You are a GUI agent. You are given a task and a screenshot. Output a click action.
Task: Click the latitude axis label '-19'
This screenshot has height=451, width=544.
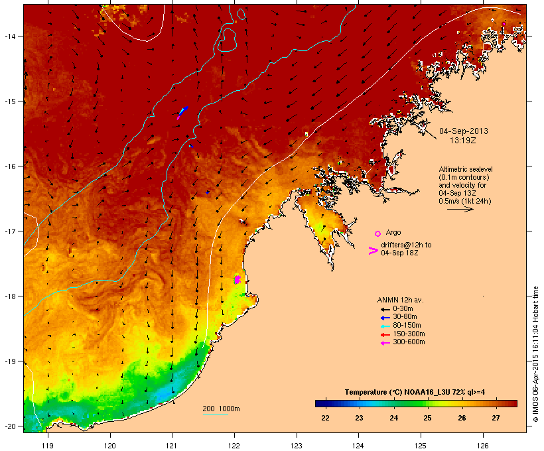click(x=10, y=361)
